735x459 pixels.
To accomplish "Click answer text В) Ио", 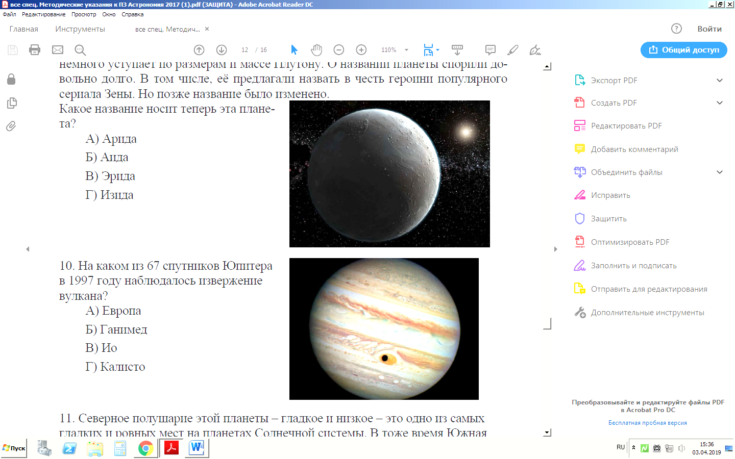I will 101,348.
